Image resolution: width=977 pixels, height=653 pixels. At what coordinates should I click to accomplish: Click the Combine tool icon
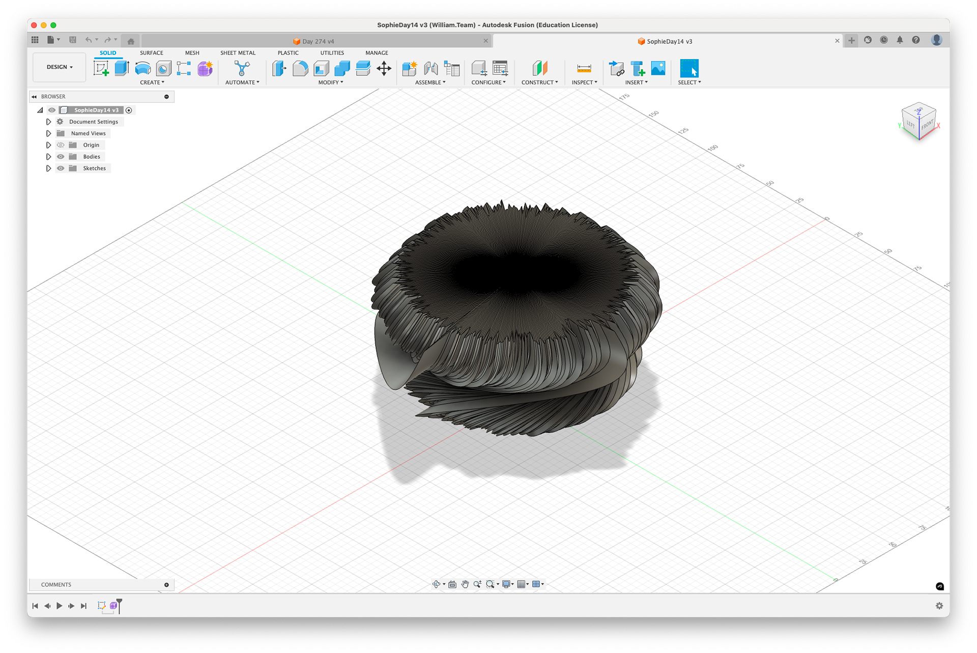tap(342, 68)
